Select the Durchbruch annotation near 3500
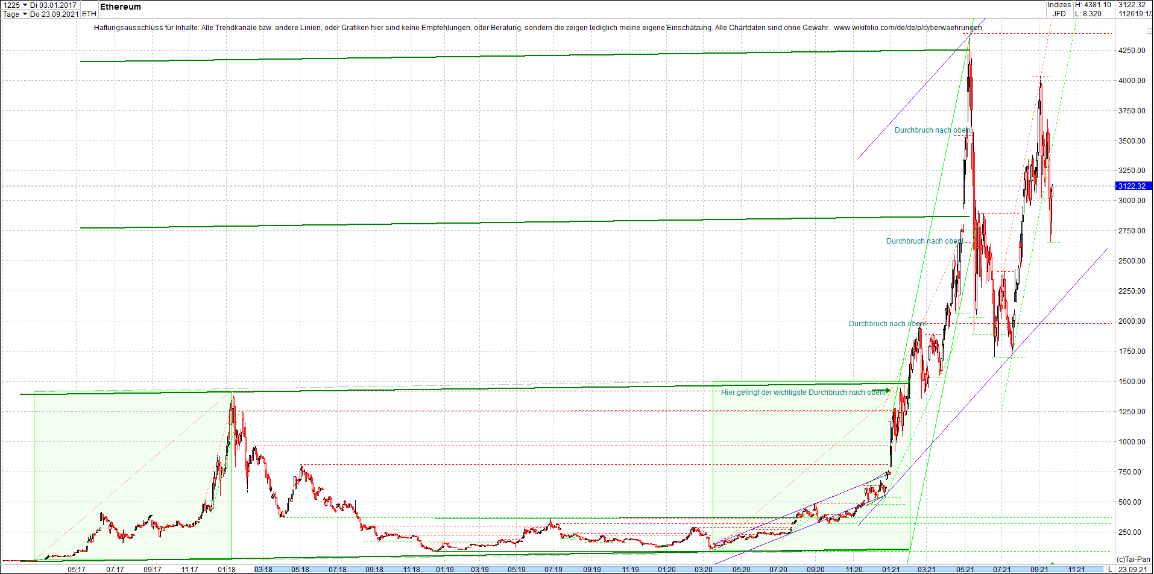This screenshot has width=1154, height=574. 932,130
